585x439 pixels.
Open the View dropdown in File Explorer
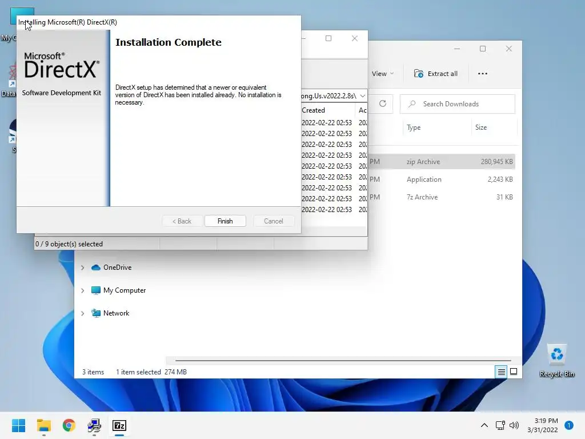pos(382,74)
